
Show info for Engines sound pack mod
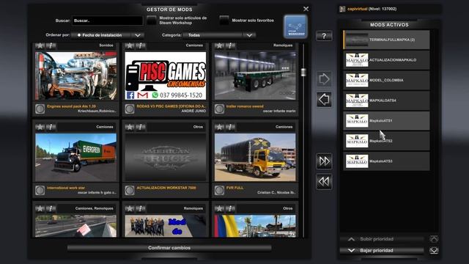click(x=51, y=45)
